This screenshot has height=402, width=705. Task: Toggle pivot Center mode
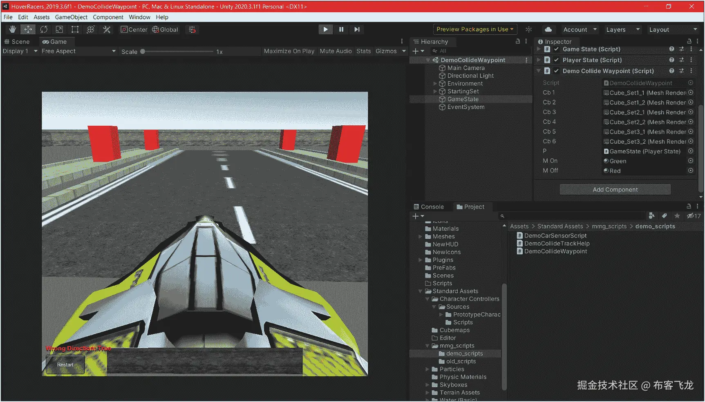coord(134,29)
